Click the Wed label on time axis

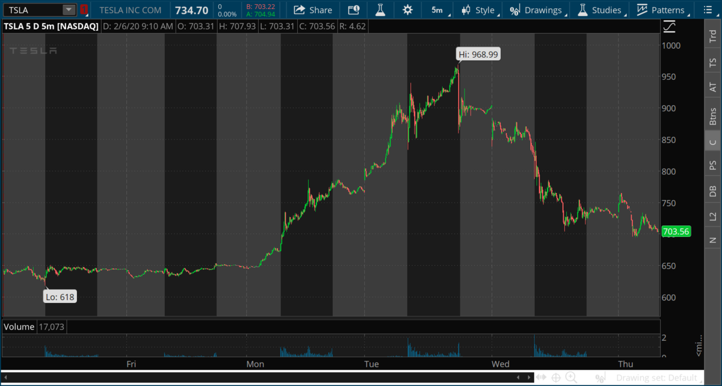[x=501, y=364]
